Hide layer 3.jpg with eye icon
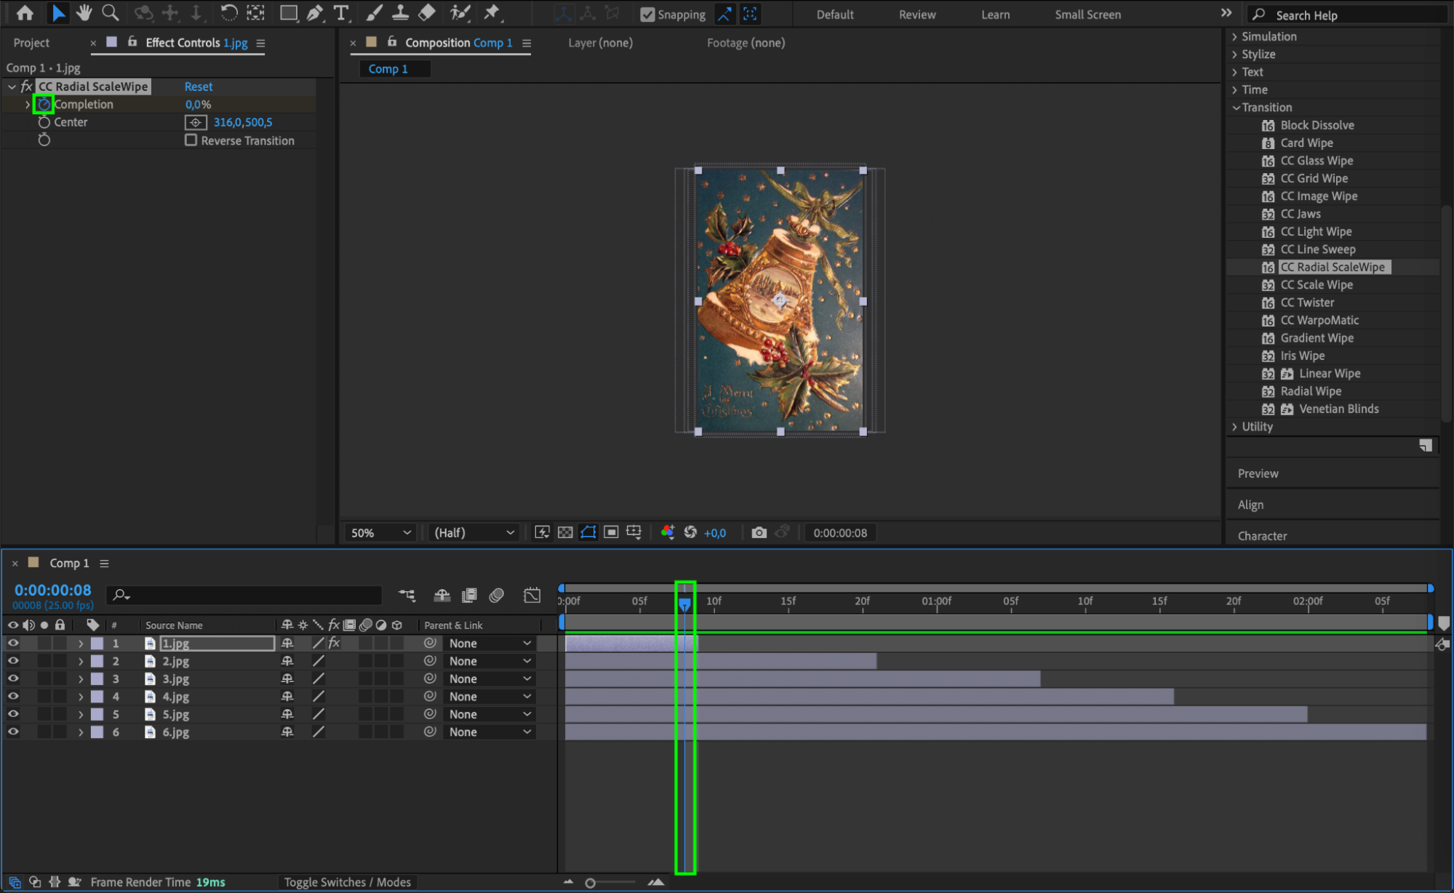Viewport: 1454px width, 893px height. pyautogui.click(x=13, y=678)
